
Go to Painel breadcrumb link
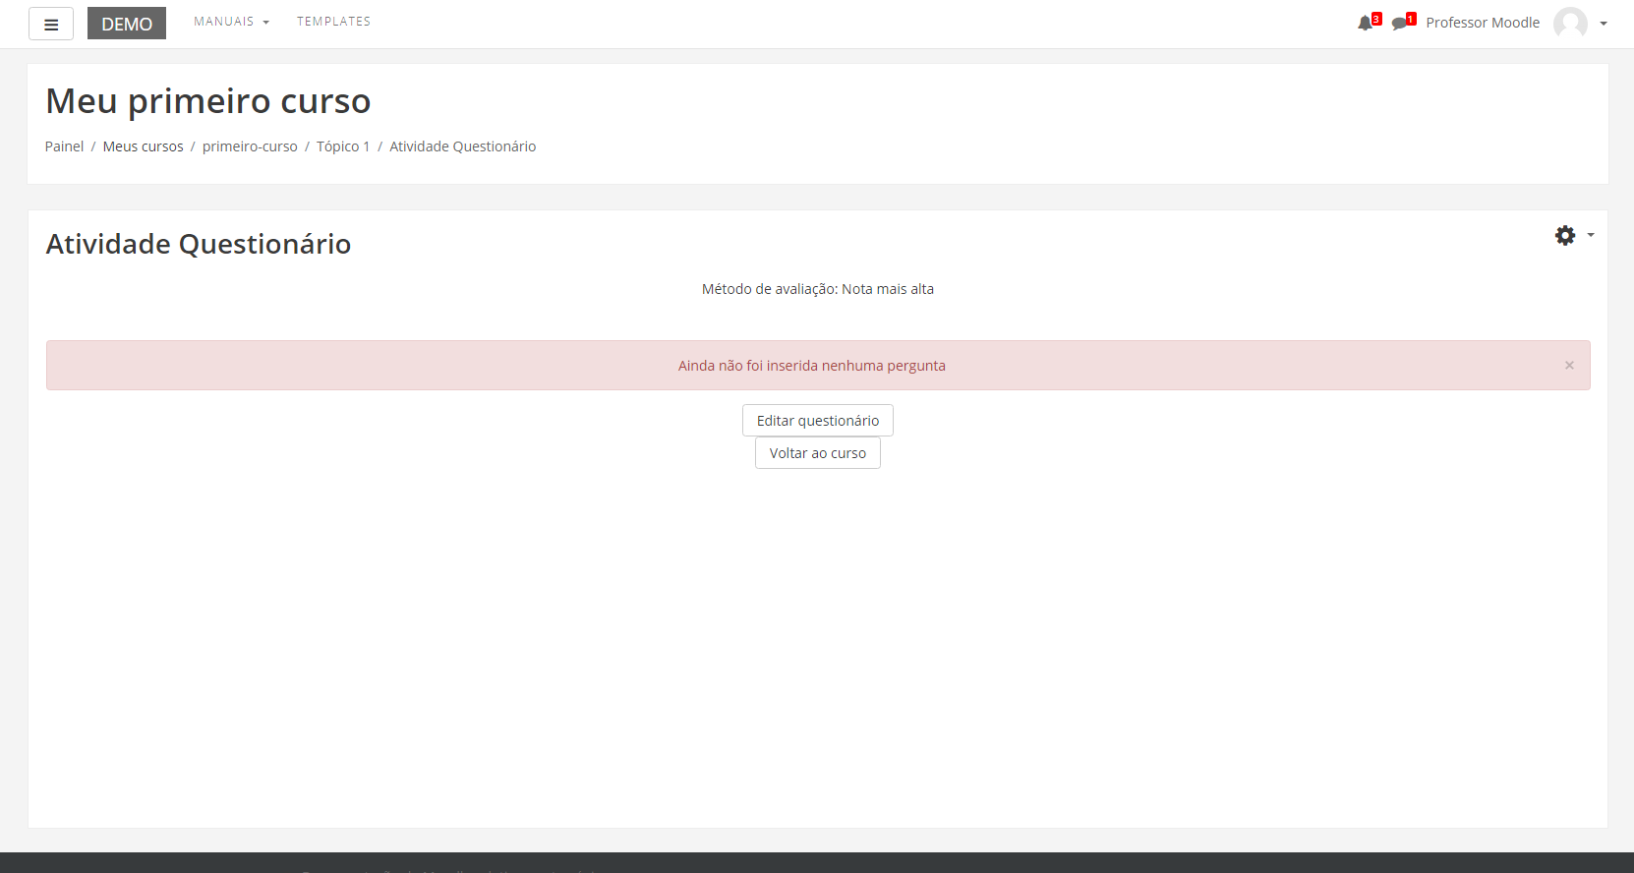pyautogui.click(x=64, y=146)
